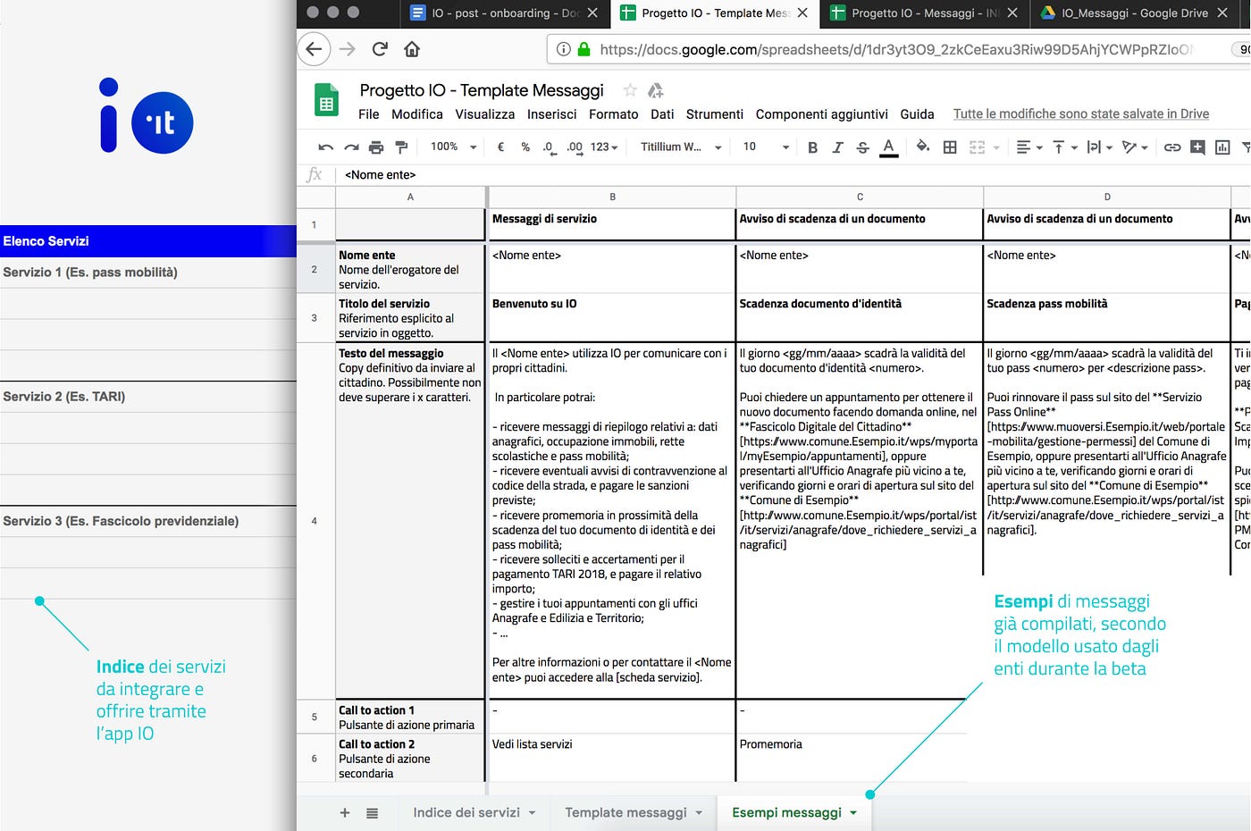This screenshot has height=831, width=1251.
Task: Open the font size dropdown
Action: point(766,147)
